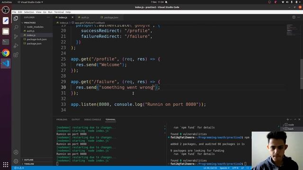
Task: Switch to the package.json editor tab
Action: 111,17
